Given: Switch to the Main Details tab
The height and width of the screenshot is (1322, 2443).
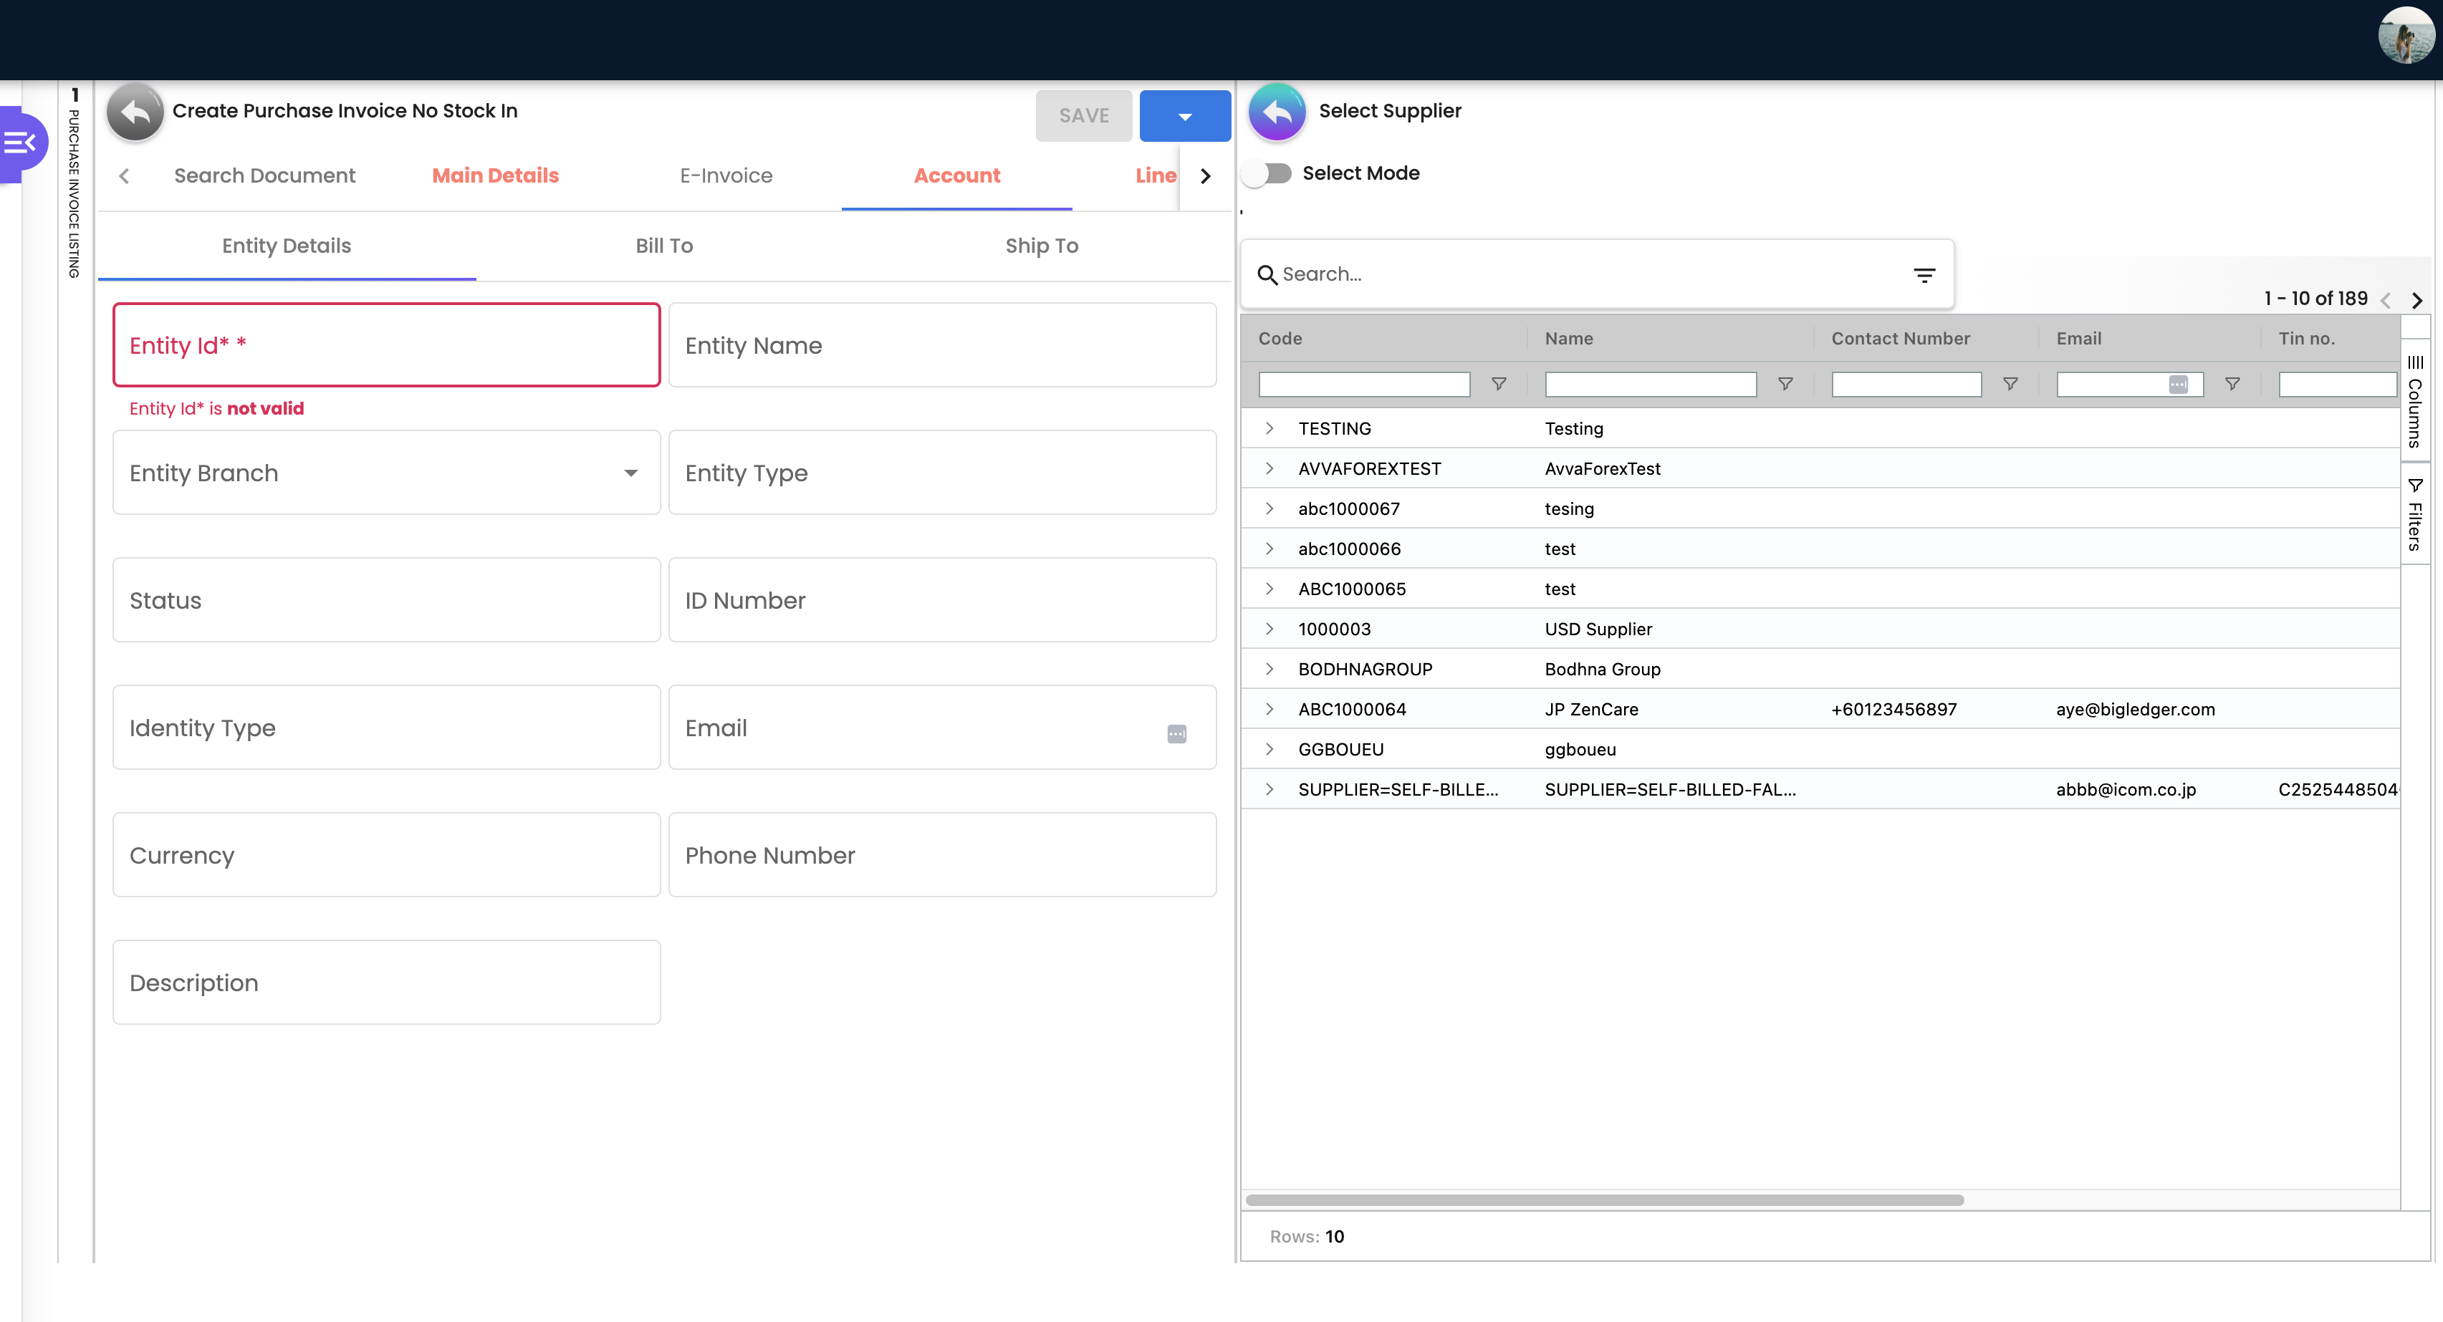Looking at the screenshot, I should pyautogui.click(x=495, y=175).
